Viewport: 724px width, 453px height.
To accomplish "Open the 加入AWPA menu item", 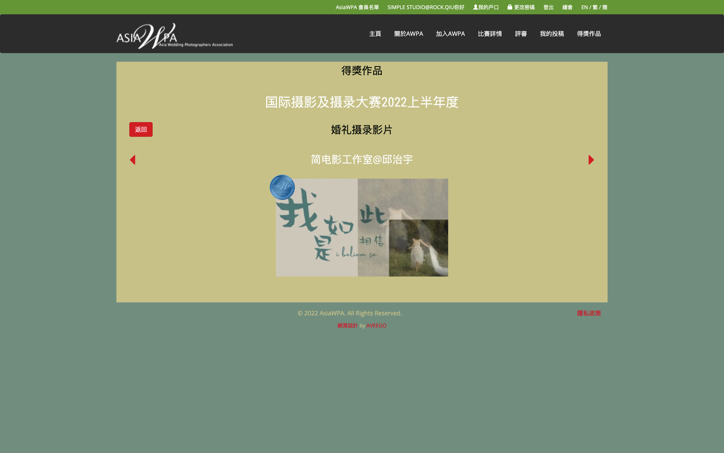I will pos(450,34).
